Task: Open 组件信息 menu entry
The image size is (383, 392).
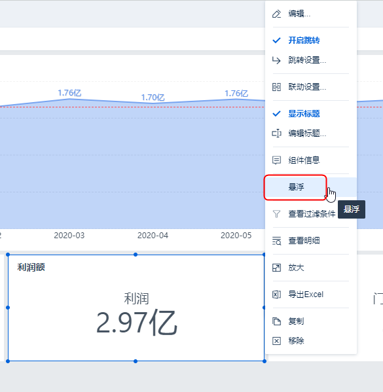Action: [x=311, y=160]
